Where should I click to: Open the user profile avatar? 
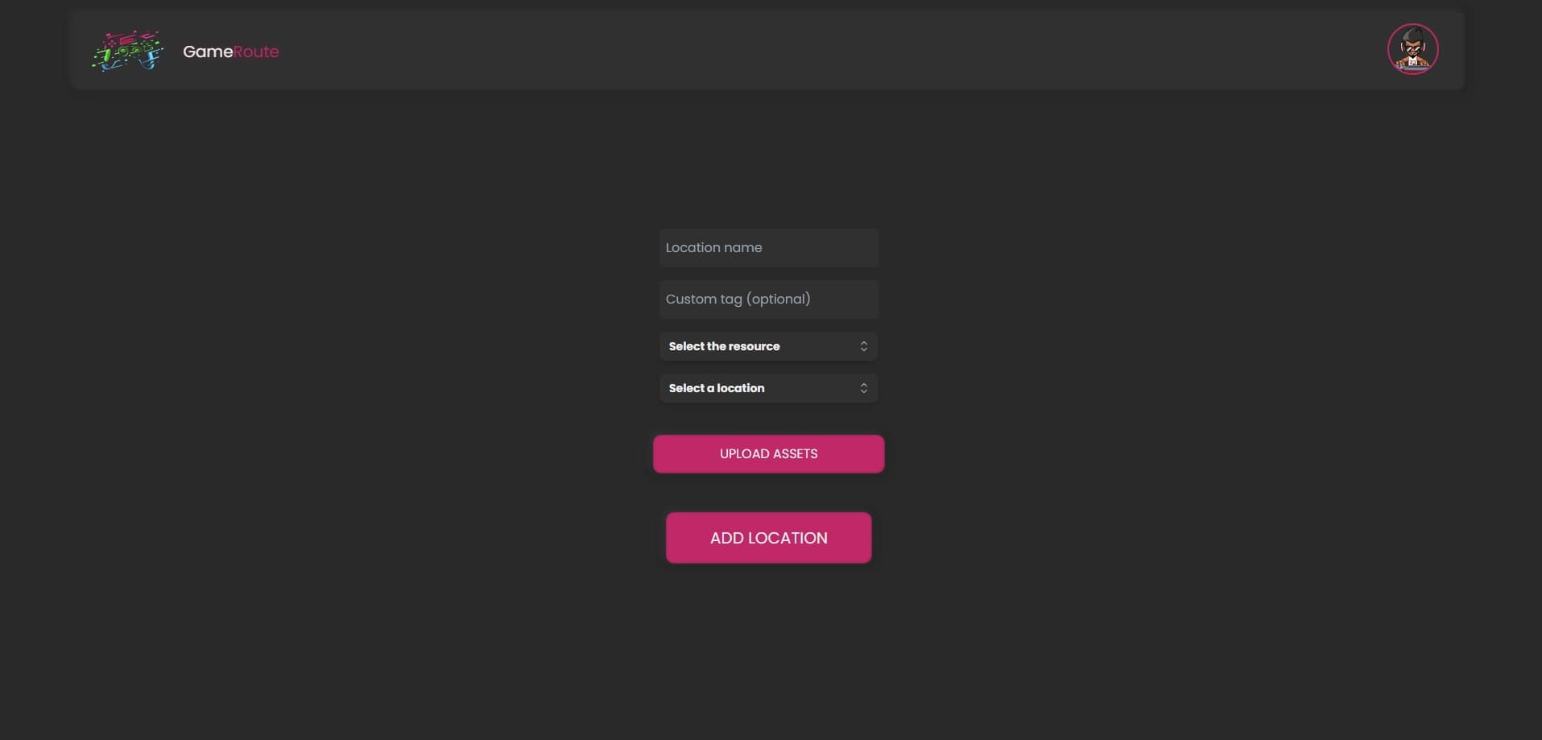click(1412, 50)
